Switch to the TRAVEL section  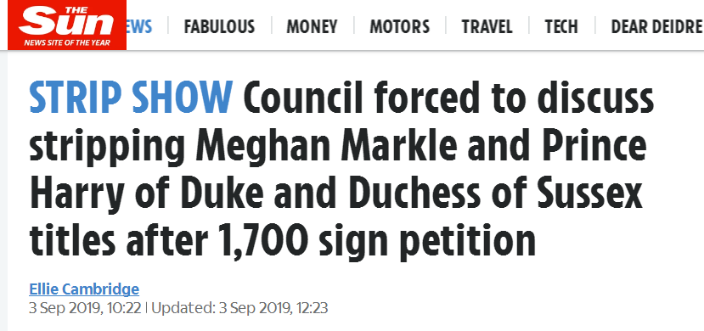pyautogui.click(x=487, y=26)
